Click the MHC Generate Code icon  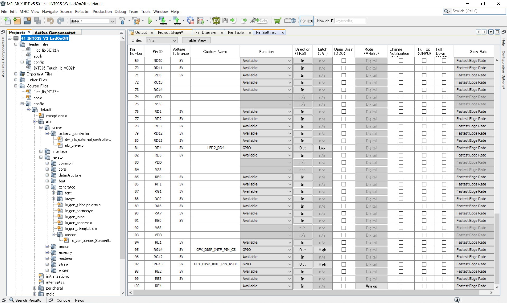pyautogui.click(x=259, y=21)
